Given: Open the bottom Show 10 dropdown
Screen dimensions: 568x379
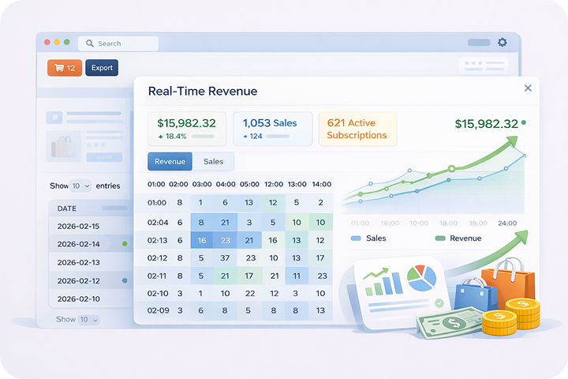Looking at the screenshot, I should pos(88,320).
